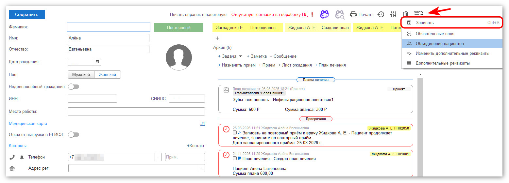Click the people icon beside Объединение пациентов

pyautogui.click(x=409, y=43)
